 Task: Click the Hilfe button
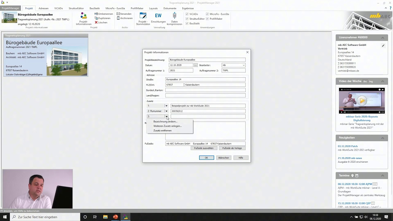pyautogui.click(x=241, y=158)
